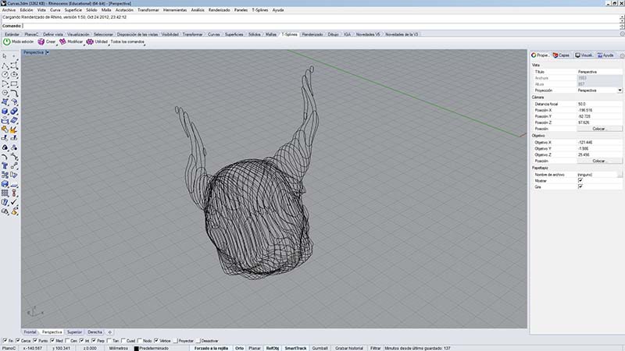
Task: Select the polyline tool
Action: point(5,66)
